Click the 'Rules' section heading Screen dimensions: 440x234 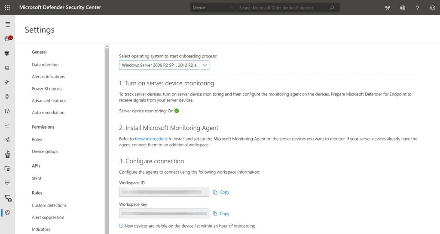click(x=37, y=193)
